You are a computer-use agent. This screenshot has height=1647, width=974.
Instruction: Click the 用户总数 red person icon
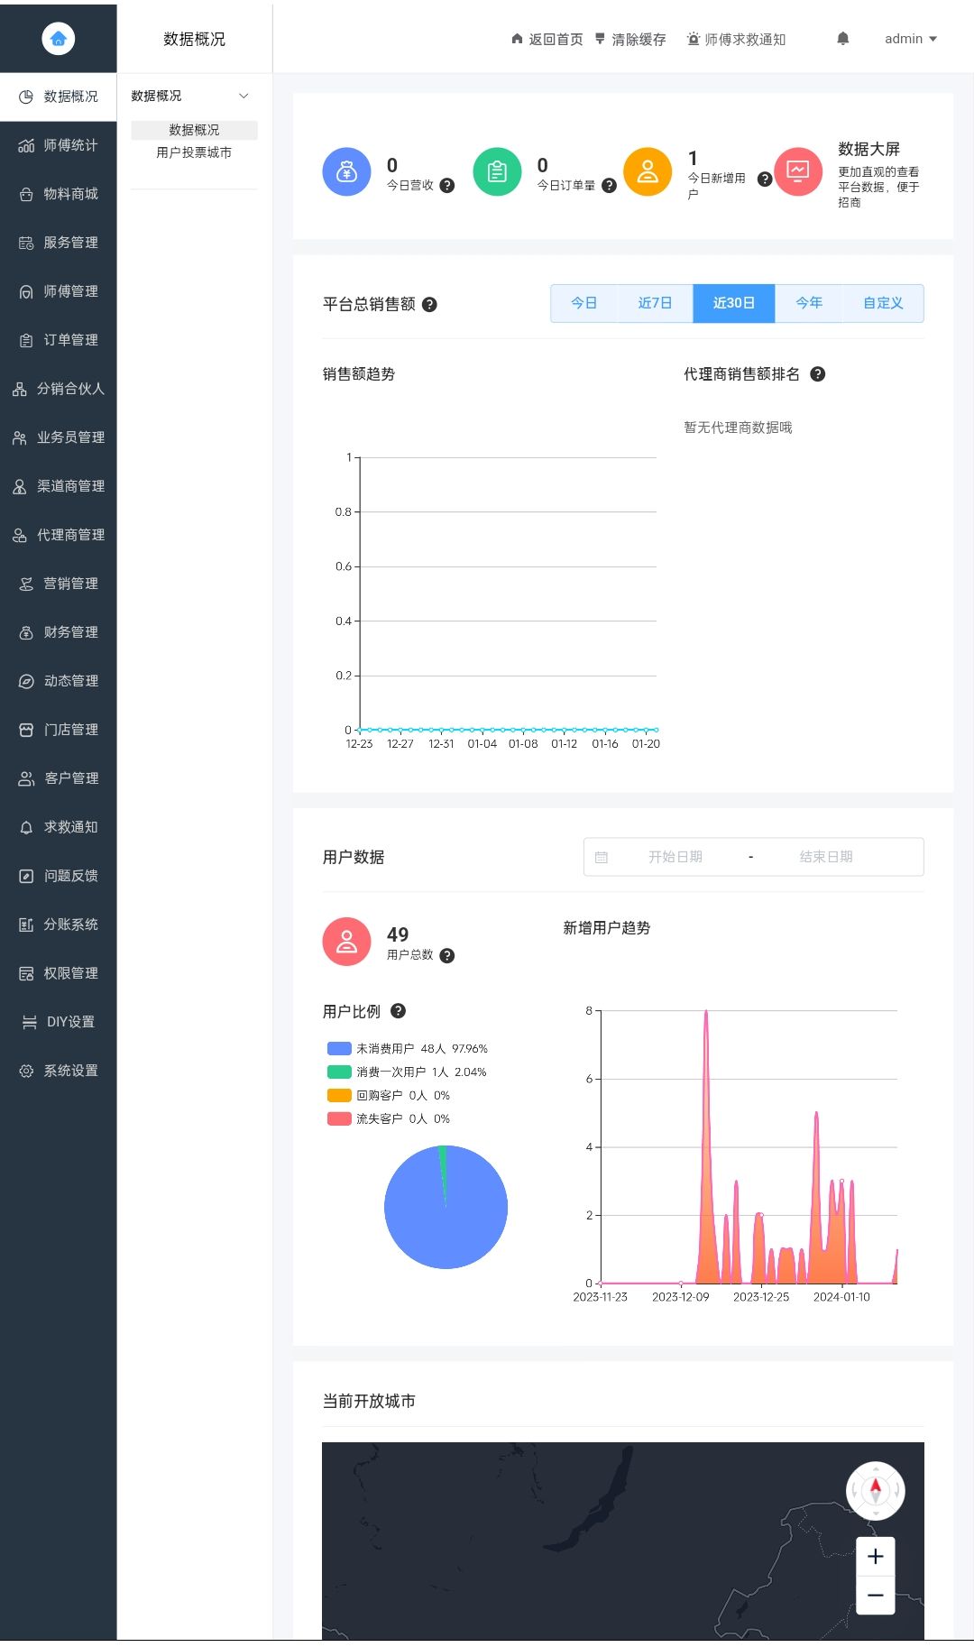coord(346,942)
